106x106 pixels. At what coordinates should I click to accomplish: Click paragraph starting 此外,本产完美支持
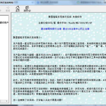point(59,82)
